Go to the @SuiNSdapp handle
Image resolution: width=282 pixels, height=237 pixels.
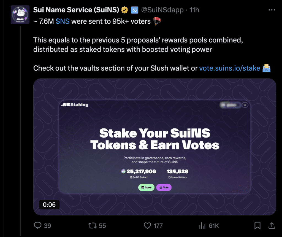point(162,10)
